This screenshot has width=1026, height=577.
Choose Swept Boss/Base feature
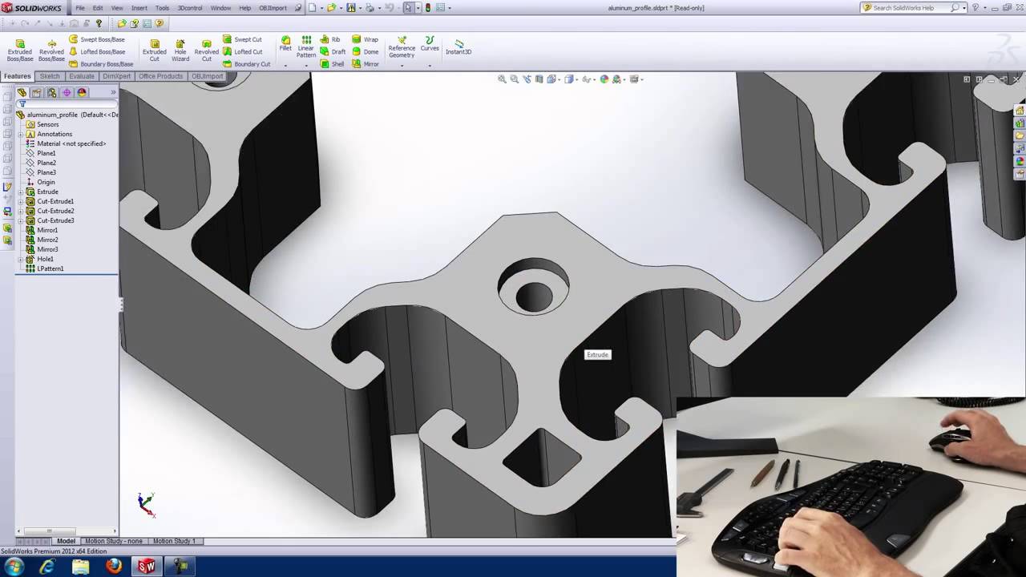pos(97,39)
